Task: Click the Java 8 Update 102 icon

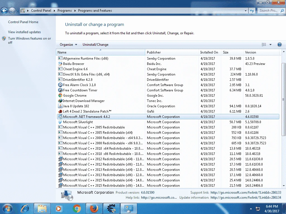Action: pyautogui.click(x=60, y=106)
